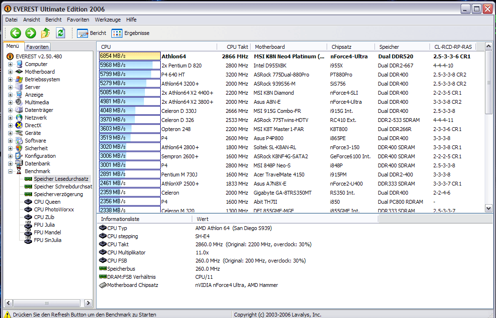This screenshot has height=318, width=496.
Task: Switch to the Menü sidebar tab
Action: (x=13, y=46)
